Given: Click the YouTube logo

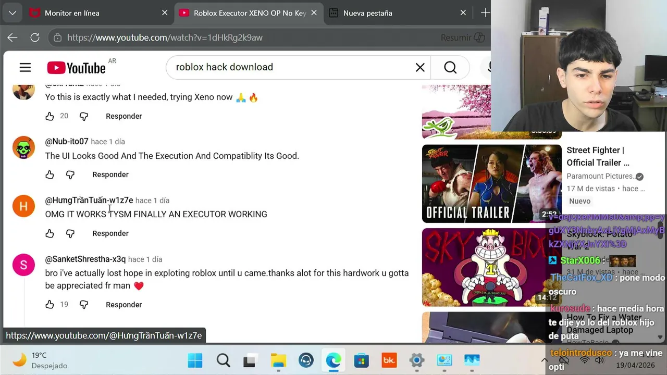Looking at the screenshot, I should (76, 68).
